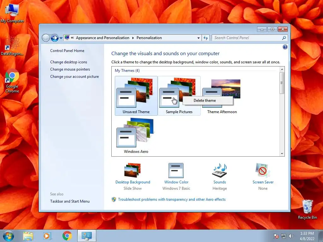The height and width of the screenshot is (242, 323).
Task: Open Change your account picture
Action: [x=74, y=77]
